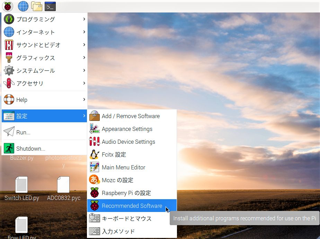
Task: Click the Add / Remove Software package icon
Action: click(x=95, y=116)
